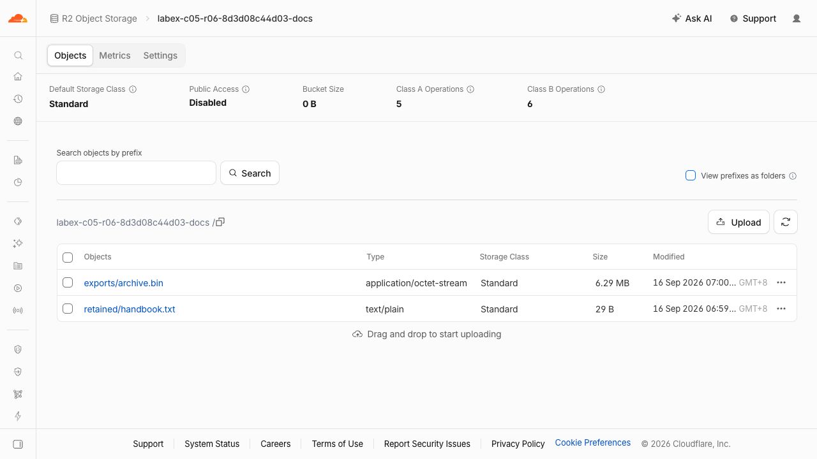Image resolution: width=817 pixels, height=459 pixels.
Task: Open the user account profile icon
Action: [x=797, y=18]
